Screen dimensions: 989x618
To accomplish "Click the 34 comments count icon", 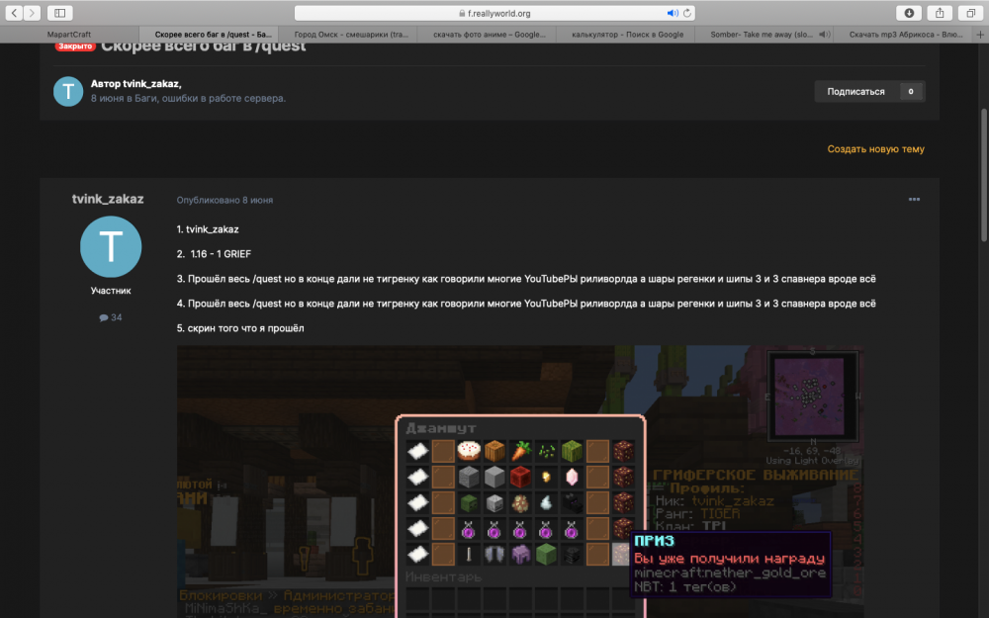I will click(x=111, y=317).
